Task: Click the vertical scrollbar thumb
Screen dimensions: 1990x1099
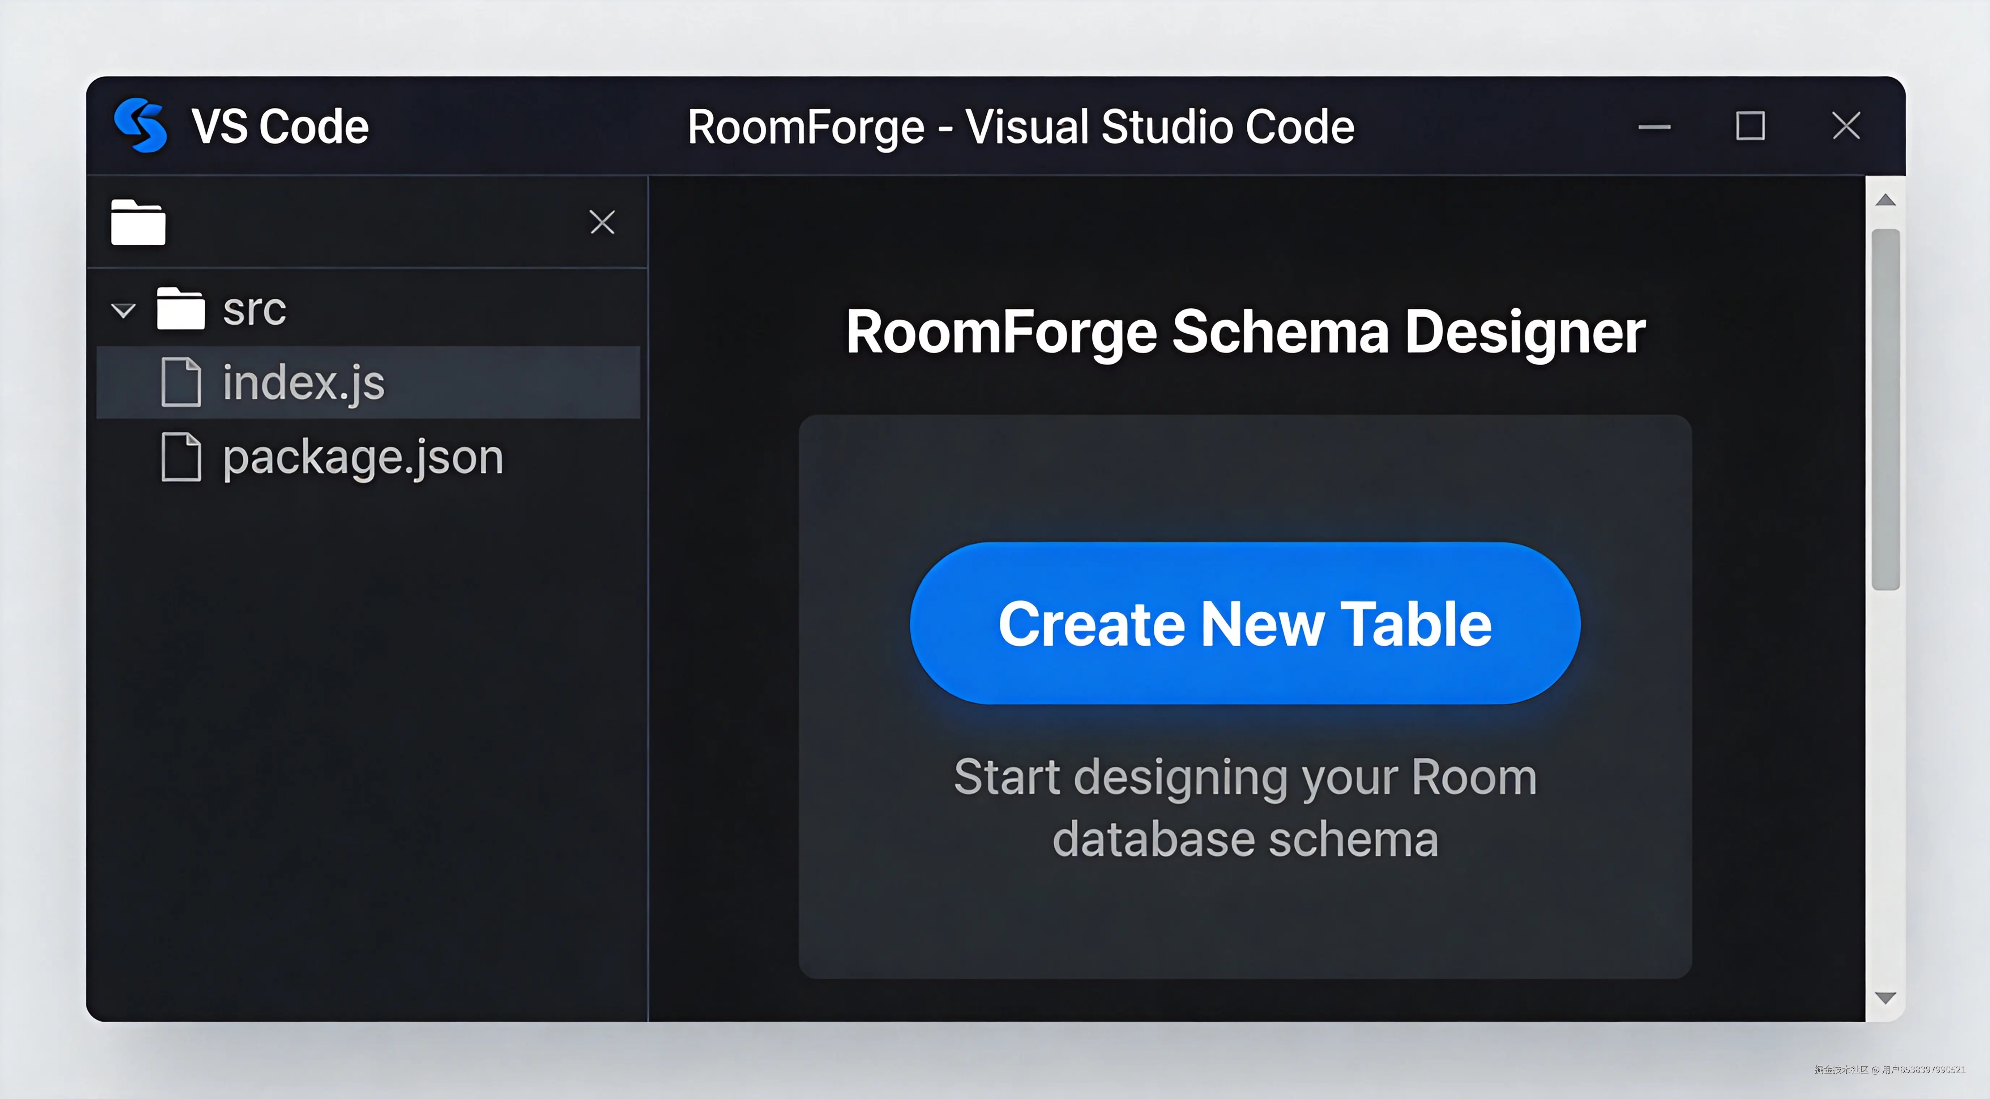Action: point(1886,409)
